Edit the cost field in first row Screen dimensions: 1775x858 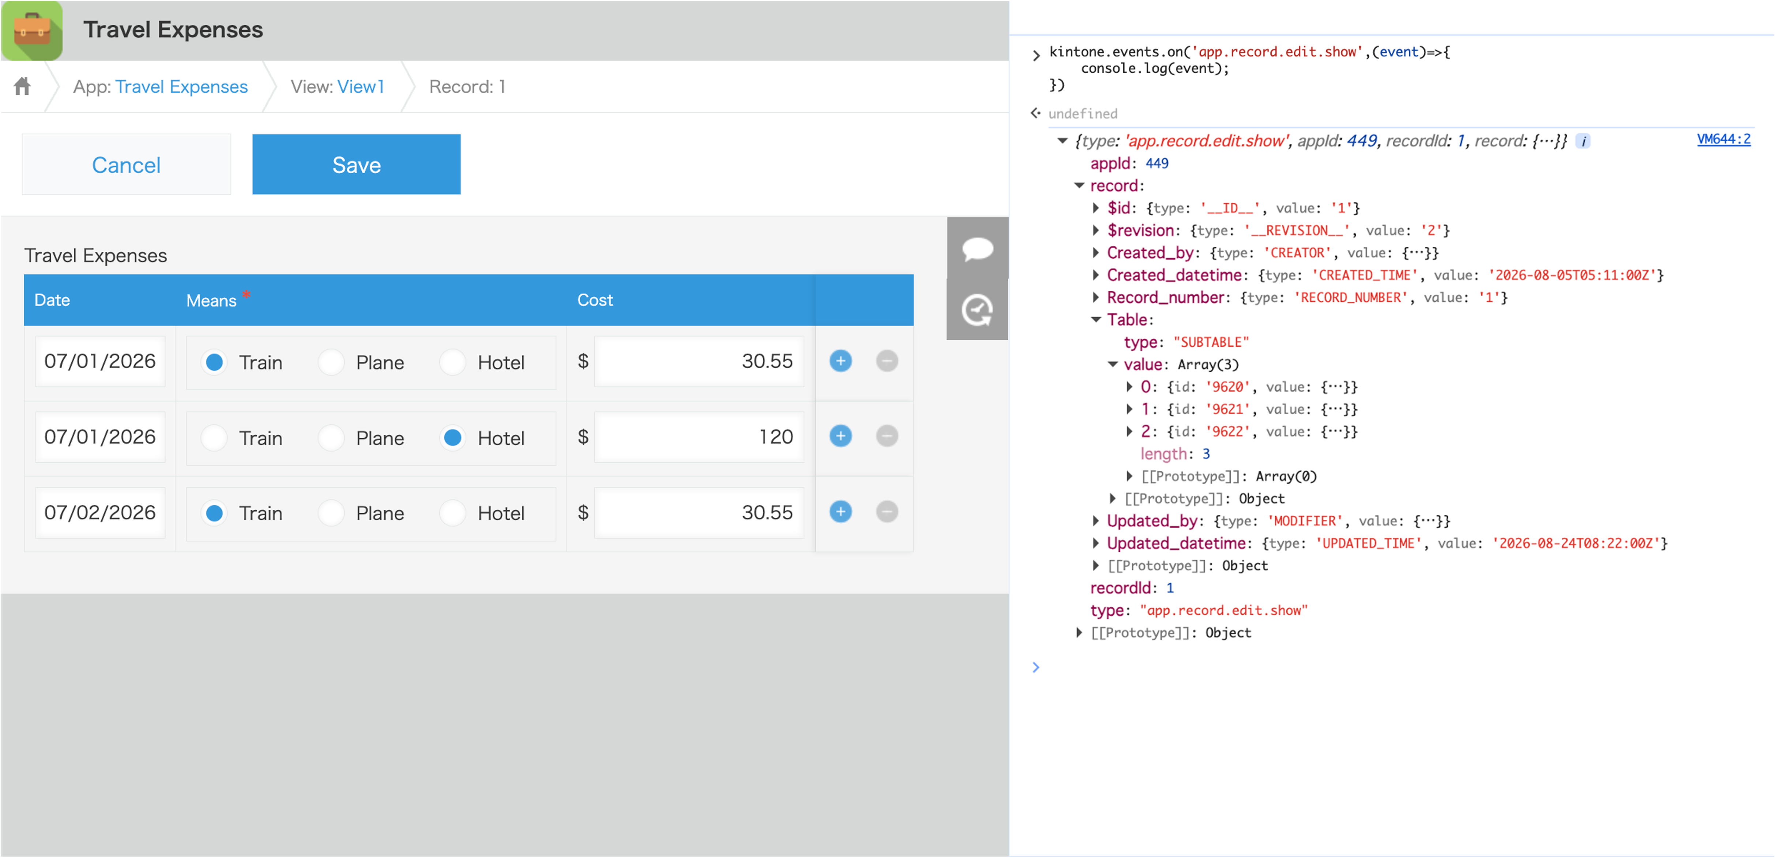pyautogui.click(x=699, y=361)
